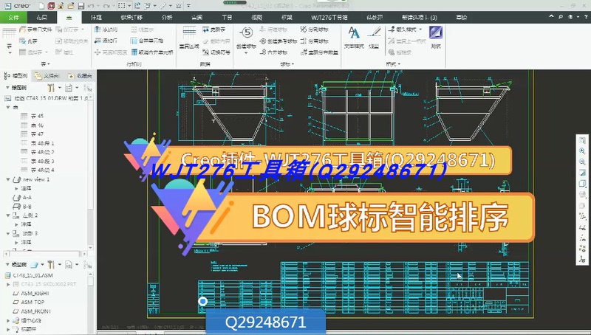Switch to the View ribbon tab
The image size is (591, 335).
[256, 17]
